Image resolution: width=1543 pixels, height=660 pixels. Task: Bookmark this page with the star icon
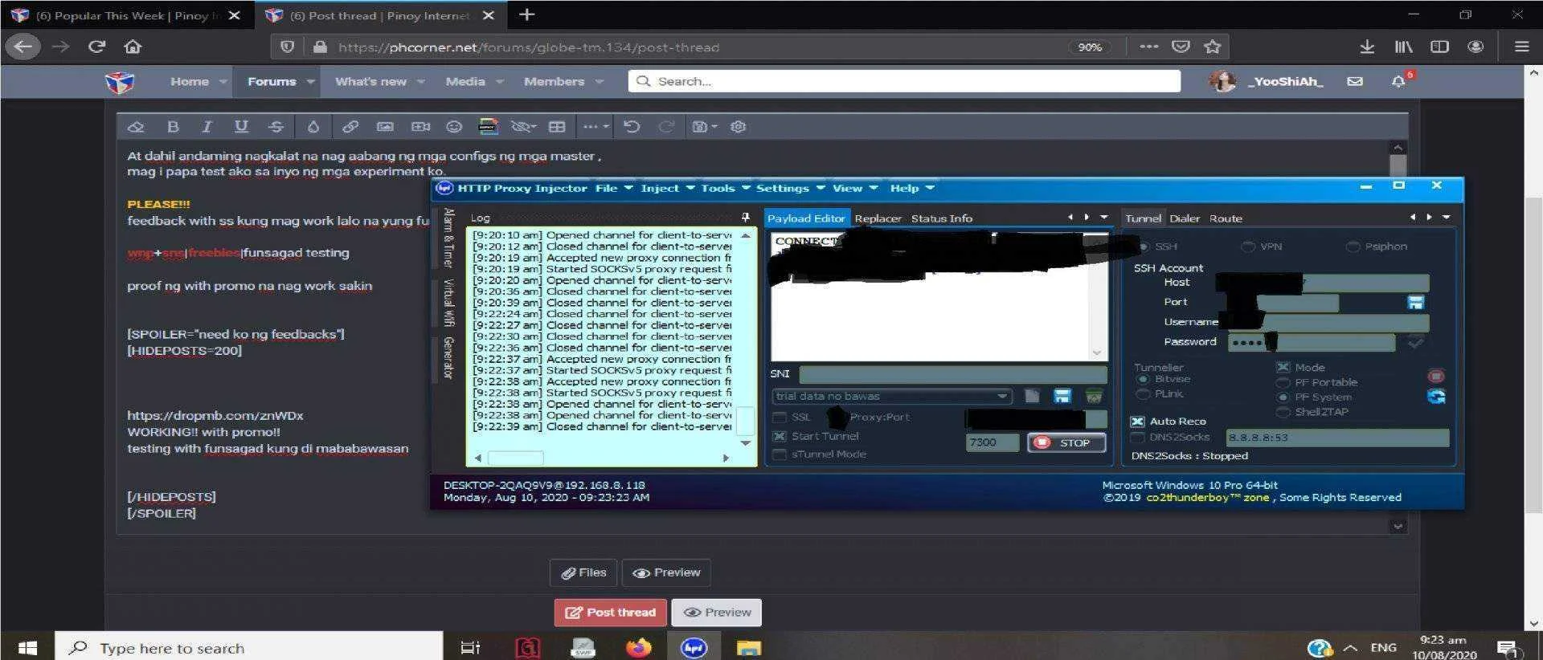[x=1213, y=47]
